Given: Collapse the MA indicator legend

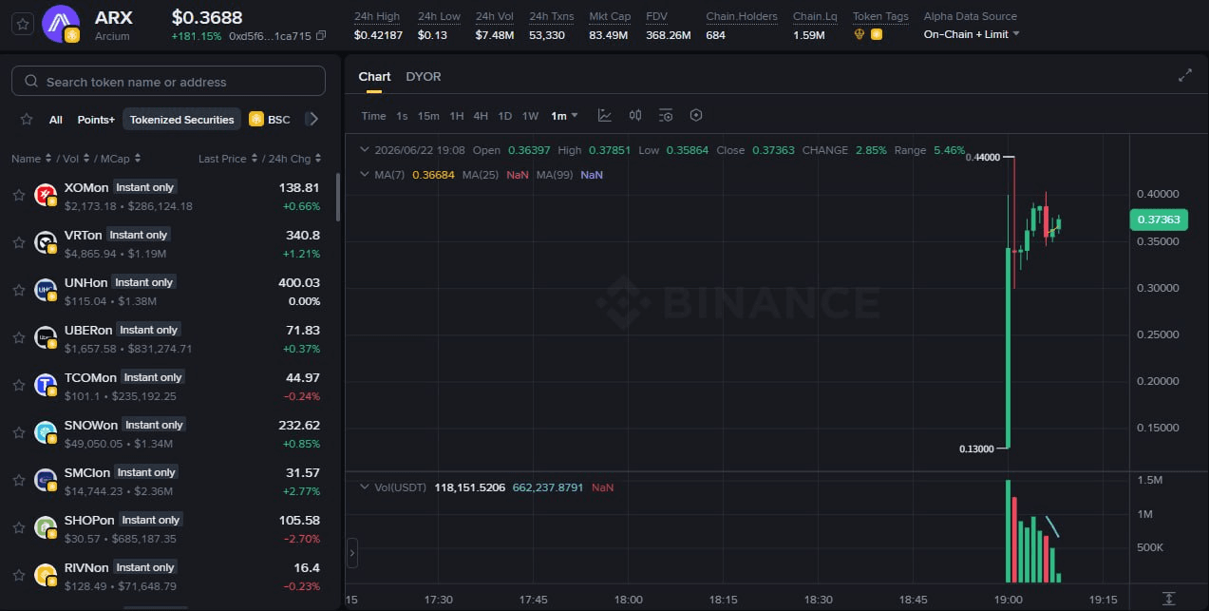Looking at the screenshot, I should click(365, 175).
